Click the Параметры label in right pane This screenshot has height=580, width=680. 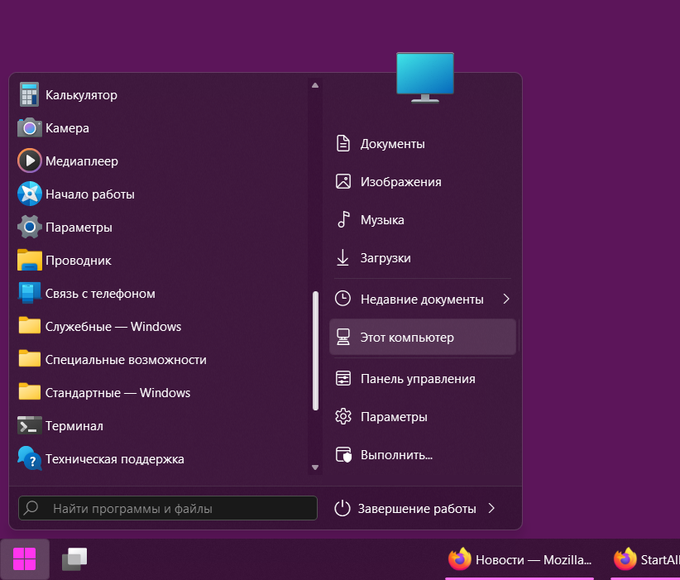(x=395, y=417)
